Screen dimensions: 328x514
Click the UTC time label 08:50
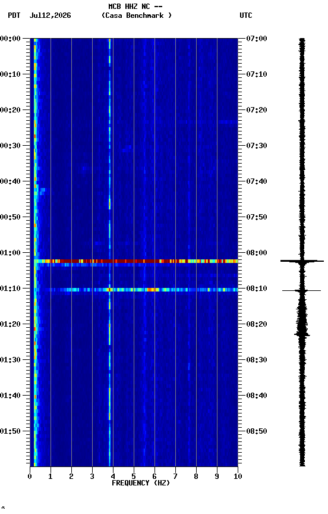coord(257,431)
